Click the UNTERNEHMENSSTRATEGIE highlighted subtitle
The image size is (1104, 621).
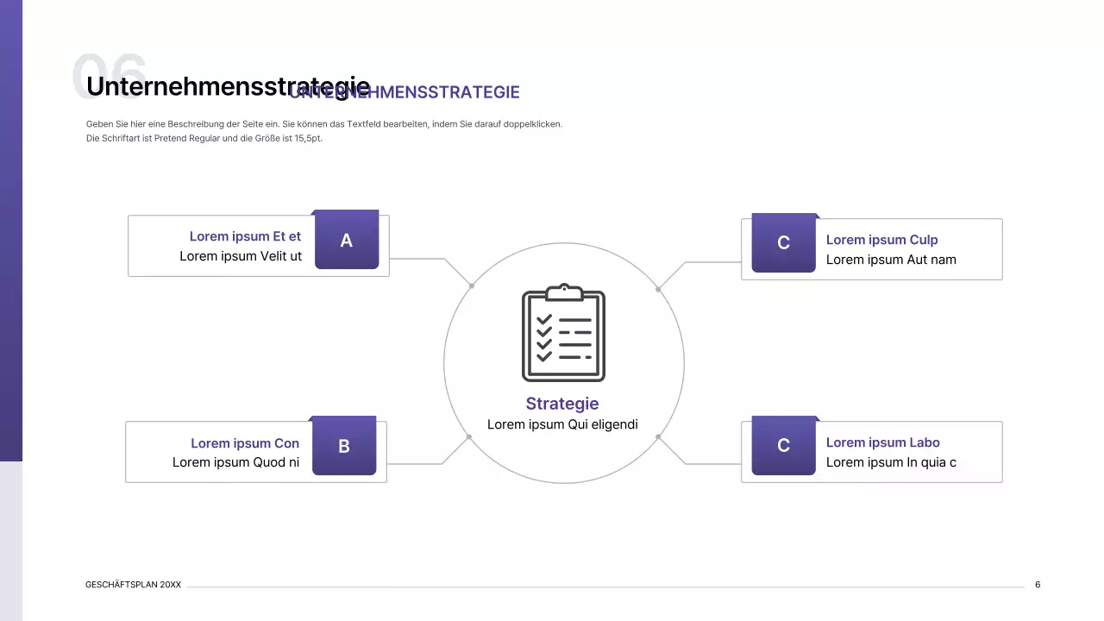click(404, 92)
